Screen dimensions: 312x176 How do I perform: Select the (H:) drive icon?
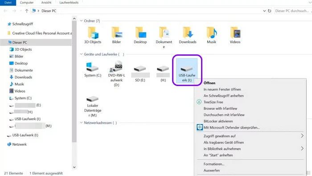click(163, 69)
